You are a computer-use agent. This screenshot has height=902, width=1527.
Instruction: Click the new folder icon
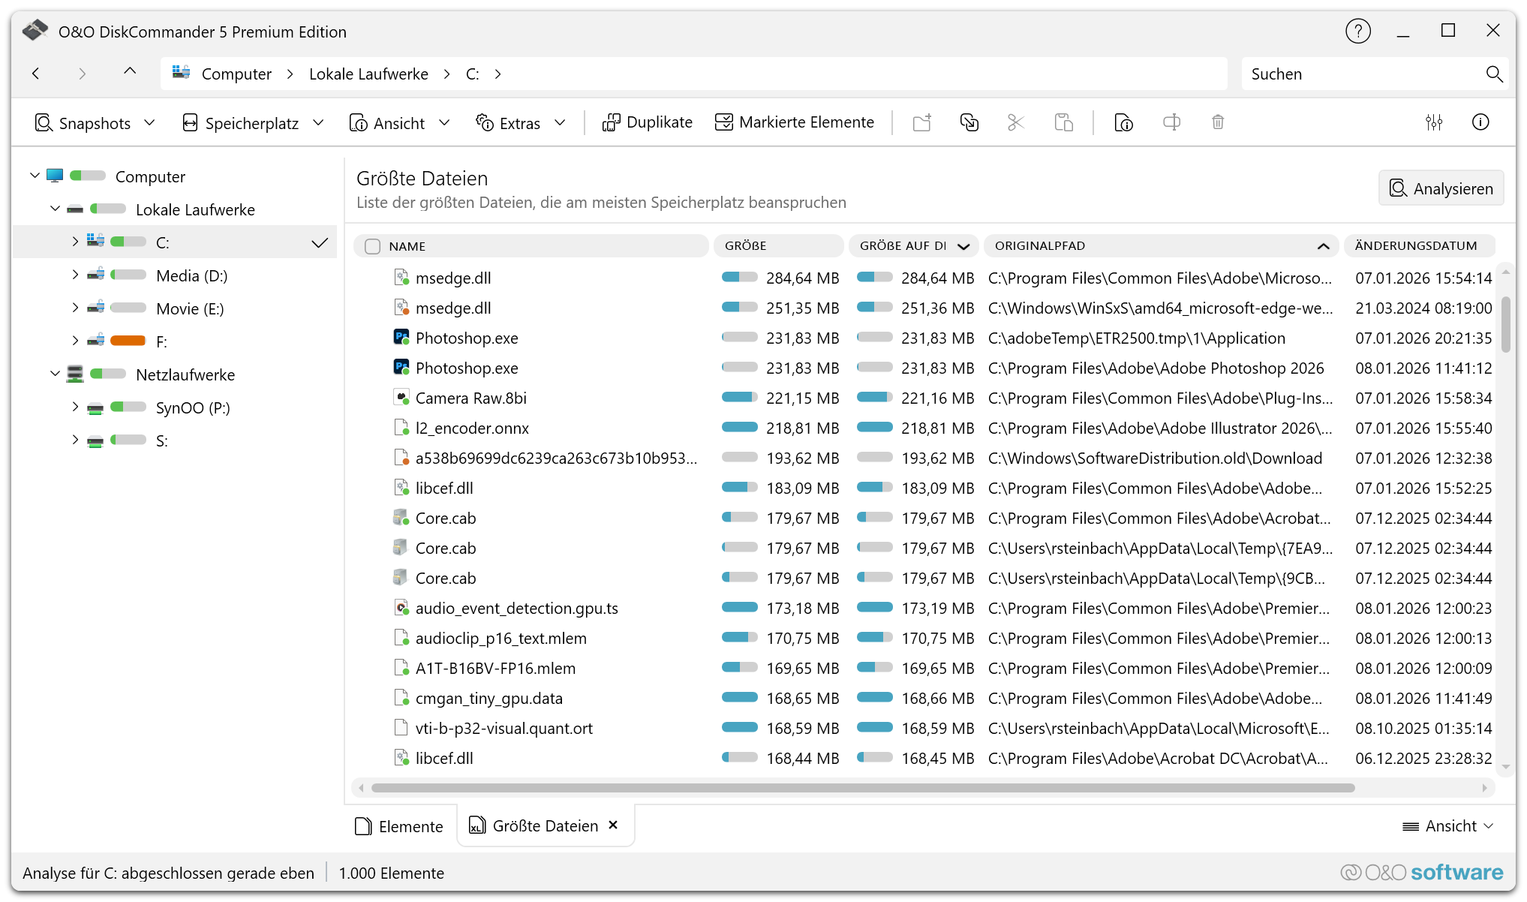pyautogui.click(x=921, y=122)
